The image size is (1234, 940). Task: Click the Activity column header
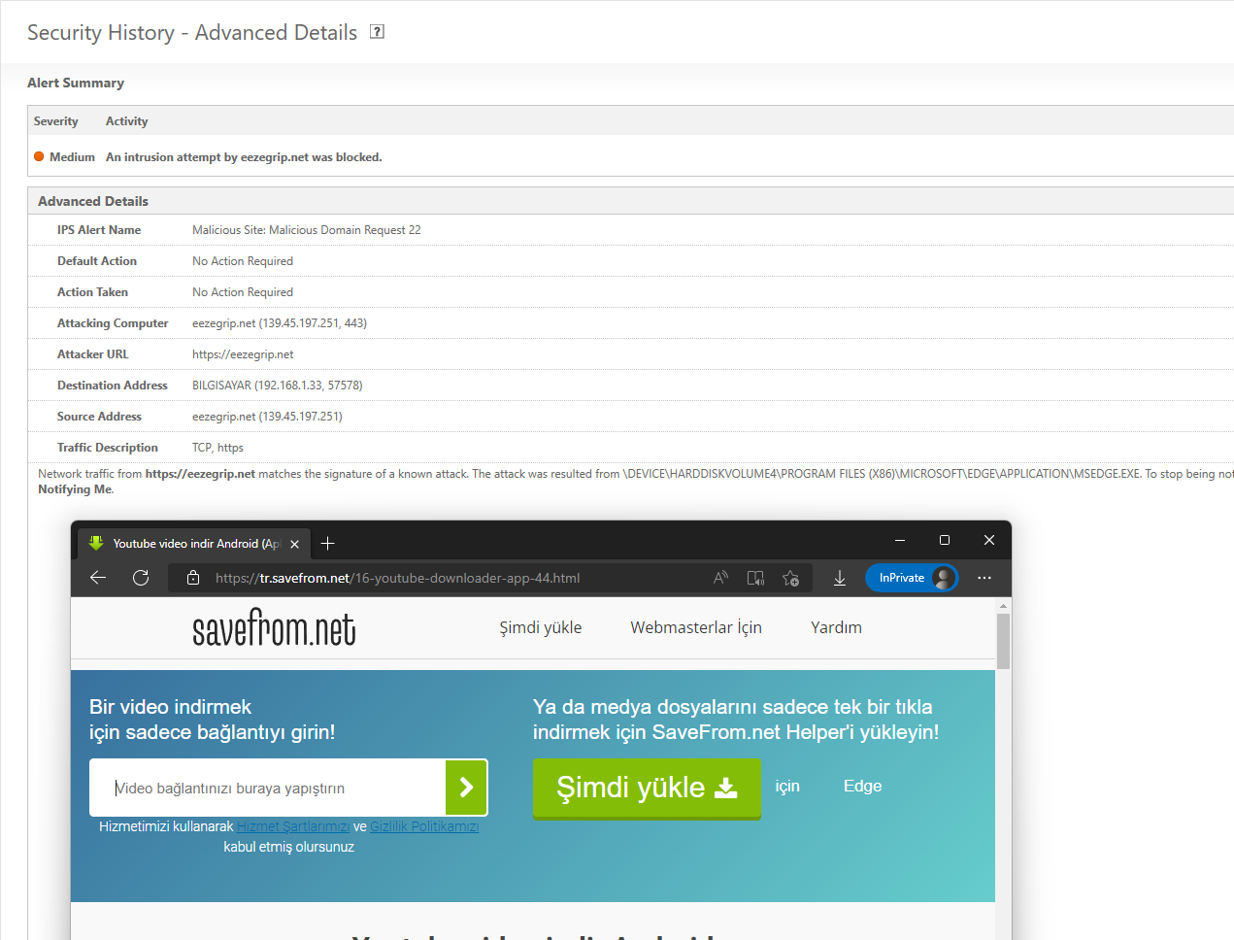(x=127, y=121)
